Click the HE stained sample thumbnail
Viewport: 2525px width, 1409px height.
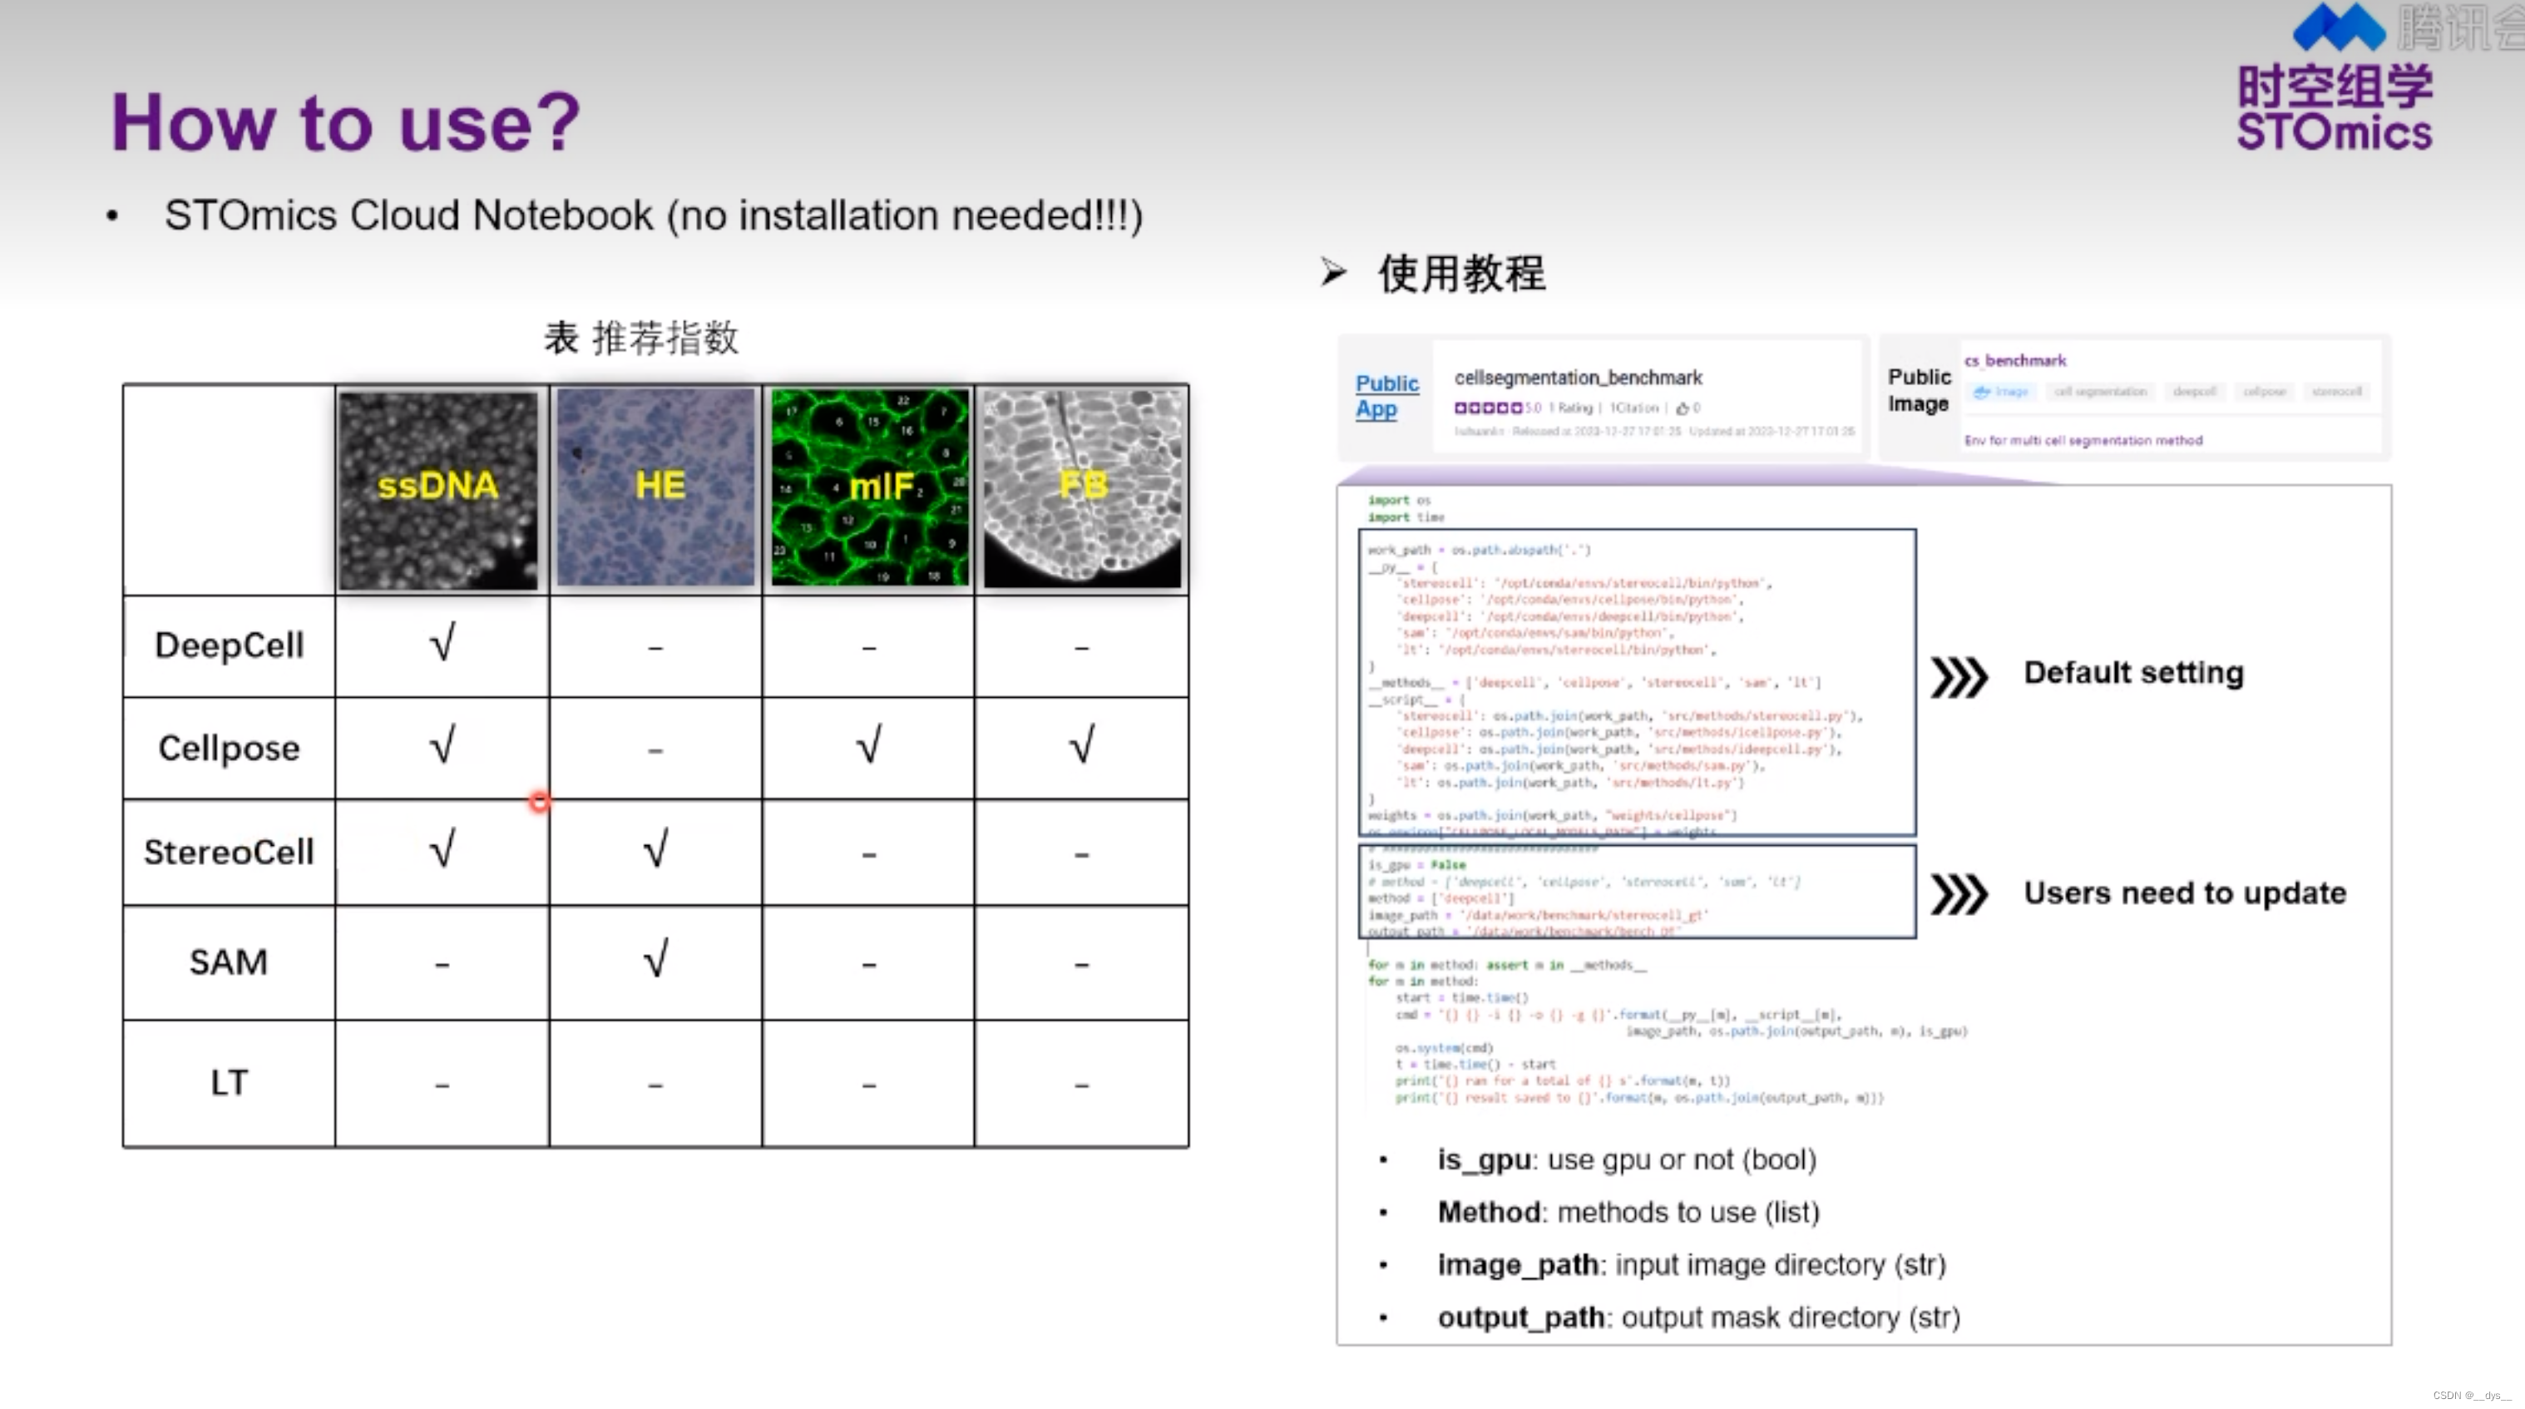tap(655, 487)
